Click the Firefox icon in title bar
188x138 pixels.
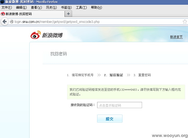tap(2, 2)
